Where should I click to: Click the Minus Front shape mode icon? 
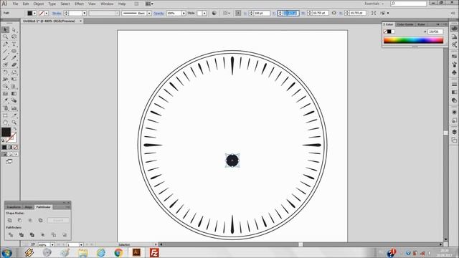tap(20, 220)
